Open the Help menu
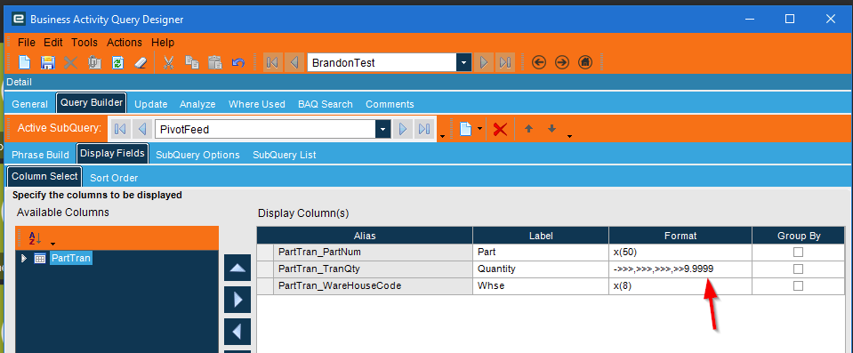This screenshot has height=353, width=853. [163, 43]
